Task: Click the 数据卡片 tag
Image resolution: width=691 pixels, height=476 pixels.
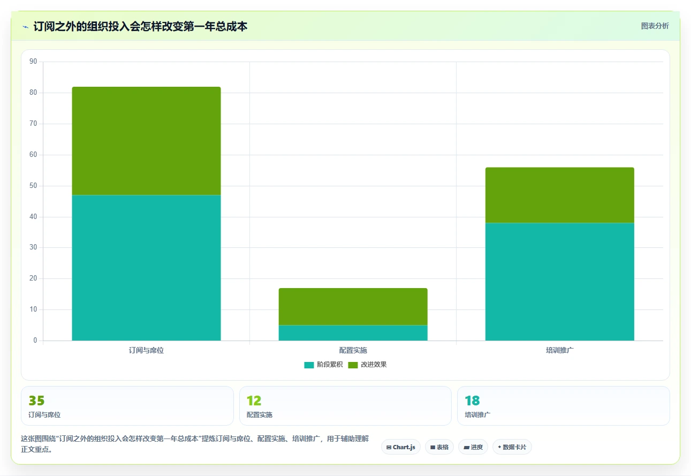Action: click(x=512, y=447)
